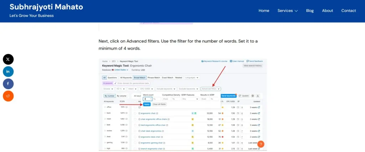This screenshot has width=365, height=152.
Task: Click the Update refresh button in screenshot
Action: [x=243, y=96]
